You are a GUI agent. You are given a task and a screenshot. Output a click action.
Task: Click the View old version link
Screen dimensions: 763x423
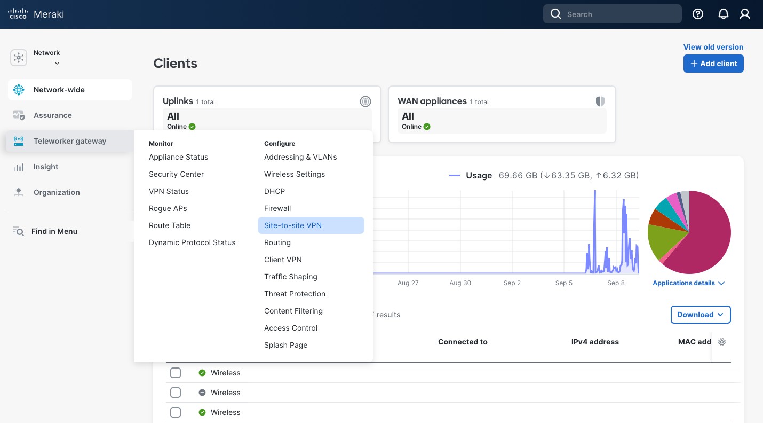pyautogui.click(x=713, y=47)
